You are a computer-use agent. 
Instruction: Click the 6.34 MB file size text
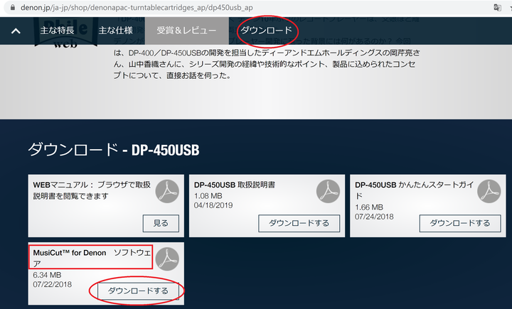pyautogui.click(x=47, y=275)
